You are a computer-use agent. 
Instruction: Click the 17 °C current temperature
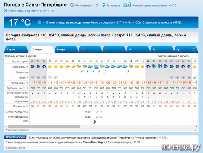tap(20, 22)
